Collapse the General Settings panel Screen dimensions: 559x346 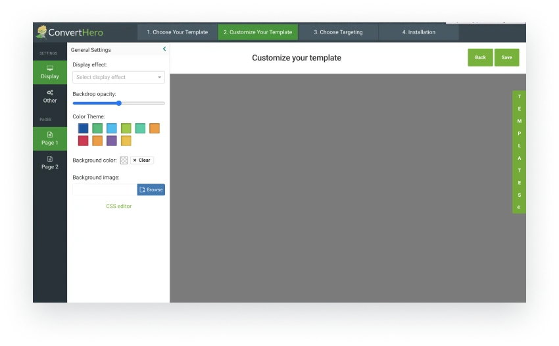pyautogui.click(x=164, y=49)
